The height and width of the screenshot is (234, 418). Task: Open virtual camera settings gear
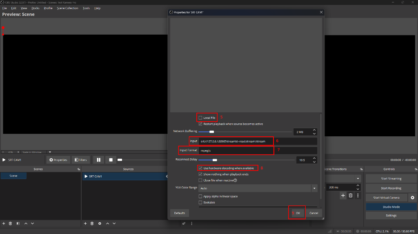[x=412, y=197]
